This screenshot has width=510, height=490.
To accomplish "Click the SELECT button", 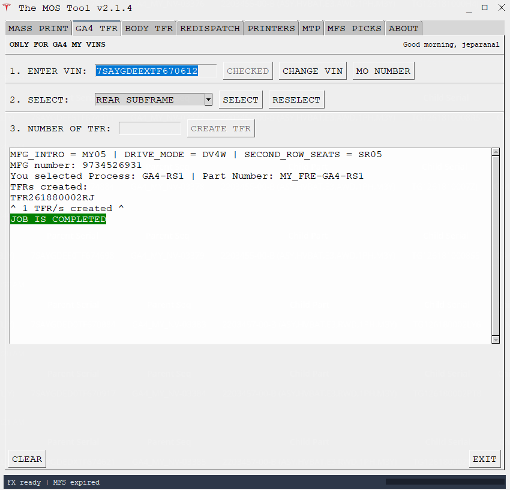I will pos(241,100).
